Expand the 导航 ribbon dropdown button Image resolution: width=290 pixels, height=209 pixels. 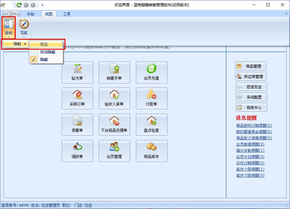tap(24, 28)
